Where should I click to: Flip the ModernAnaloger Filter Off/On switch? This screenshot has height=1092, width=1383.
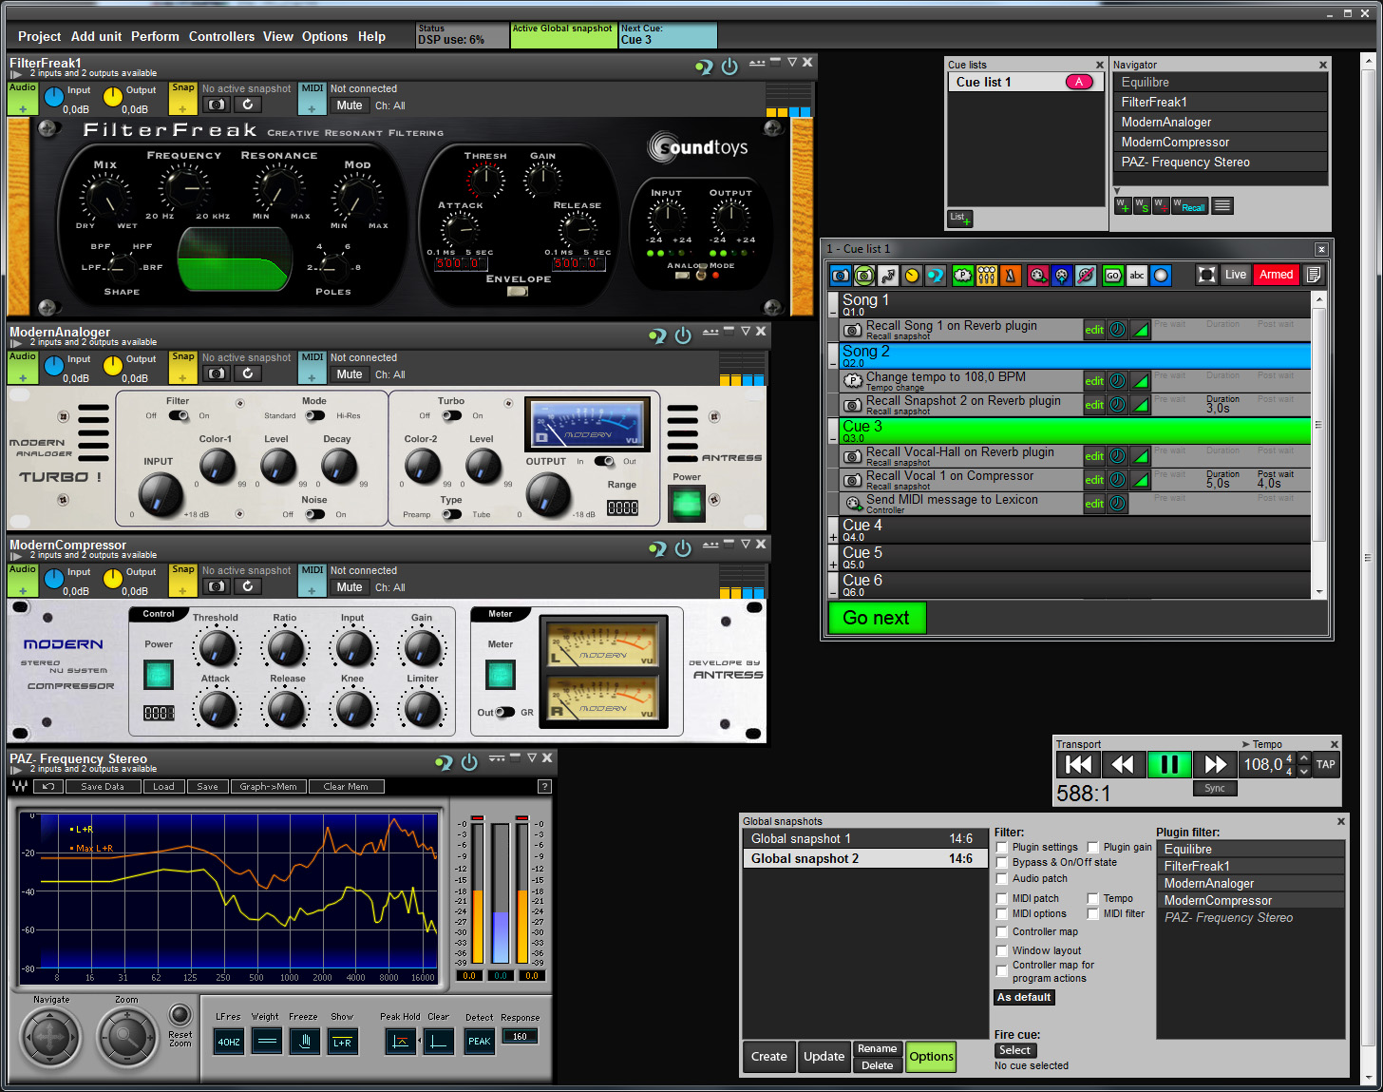(178, 415)
